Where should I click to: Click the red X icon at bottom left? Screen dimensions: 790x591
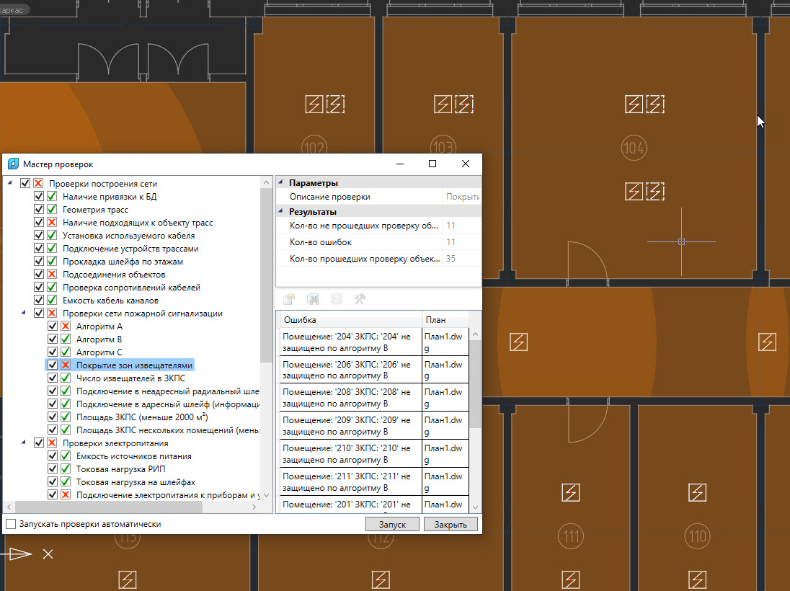(48, 554)
